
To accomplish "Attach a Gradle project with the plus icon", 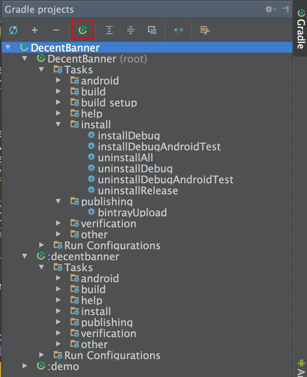I will (x=35, y=30).
